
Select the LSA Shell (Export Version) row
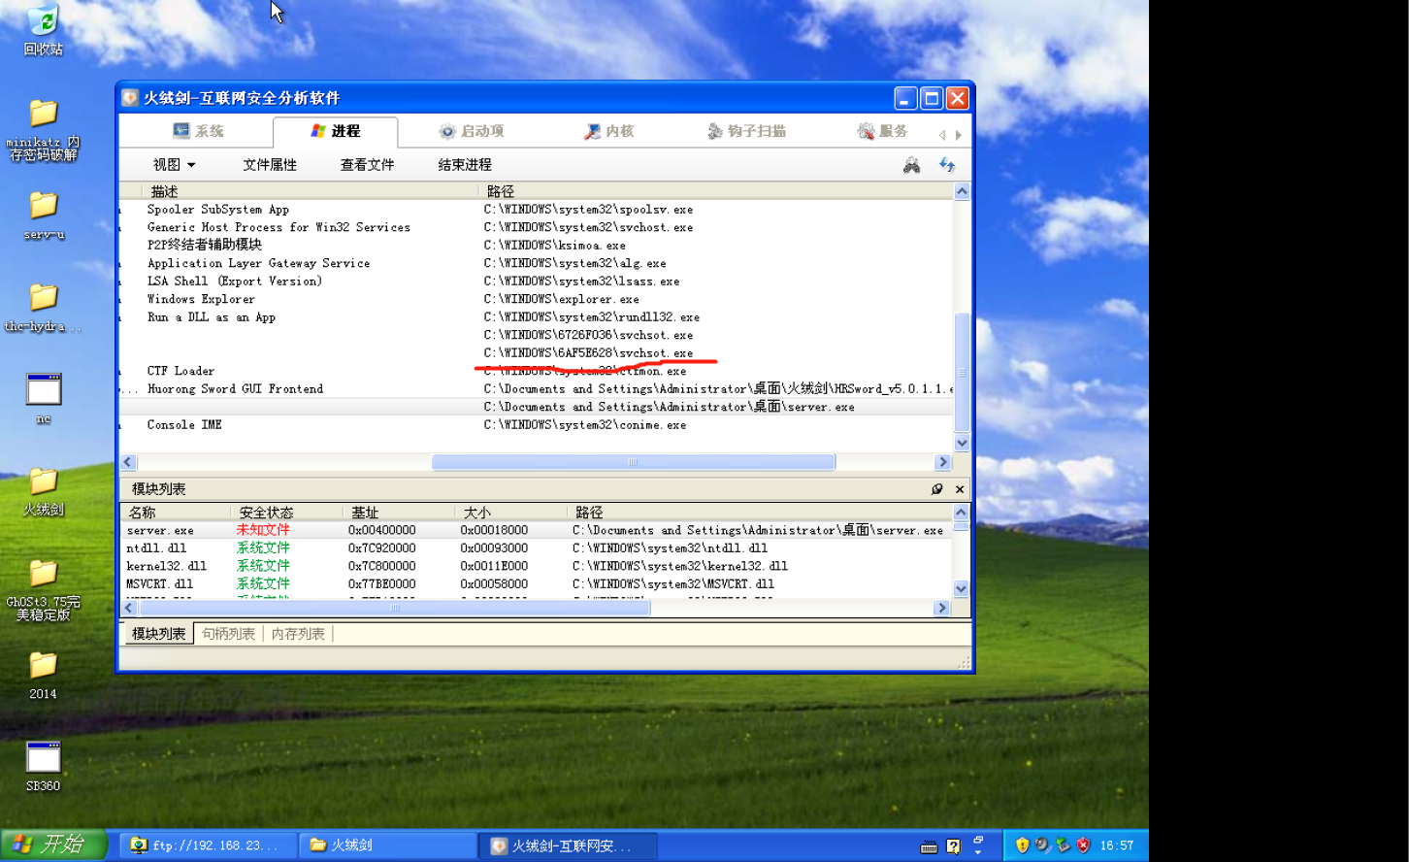pos(537,282)
